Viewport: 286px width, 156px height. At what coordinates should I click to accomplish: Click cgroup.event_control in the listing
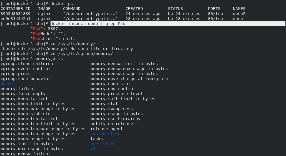pyautogui.click(x=25, y=69)
